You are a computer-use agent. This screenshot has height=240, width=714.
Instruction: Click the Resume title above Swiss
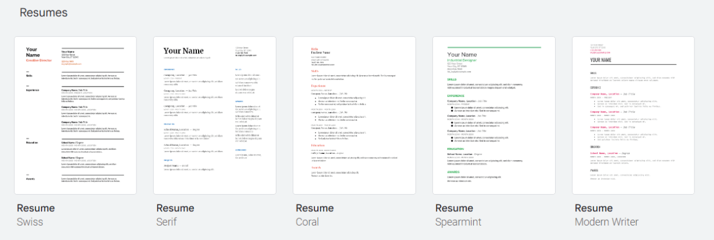pyautogui.click(x=36, y=208)
